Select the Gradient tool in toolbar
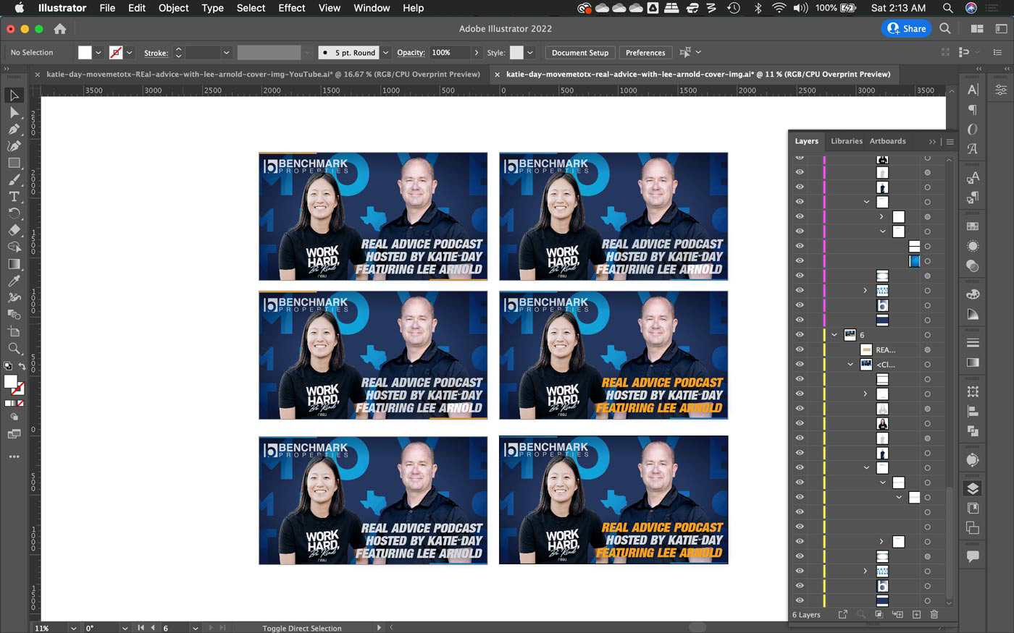Image resolution: width=1014 pixels, height=633 pixels. 14,264
